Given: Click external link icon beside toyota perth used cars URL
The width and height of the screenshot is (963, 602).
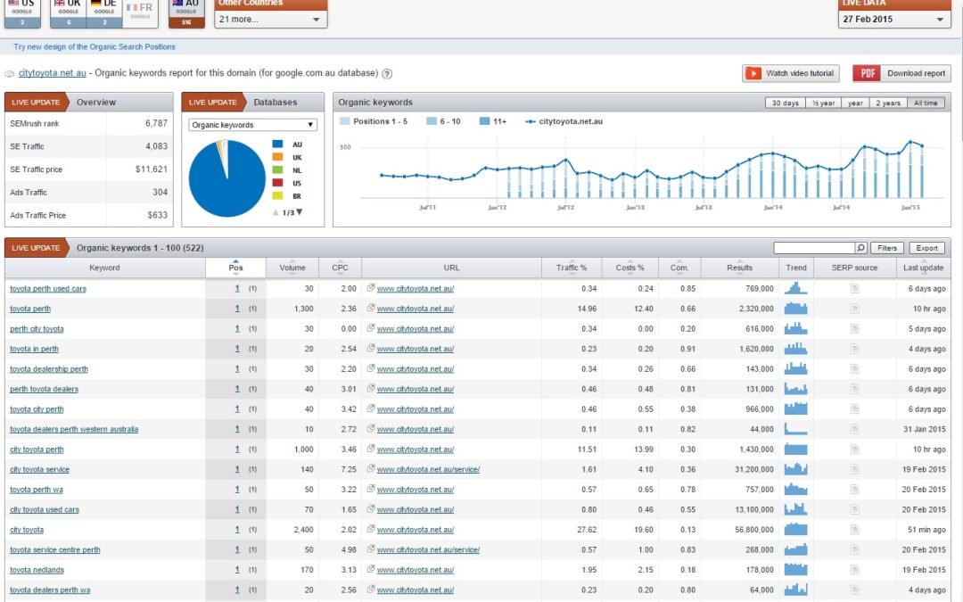Looking at the screenshot, I should point(371,287).
